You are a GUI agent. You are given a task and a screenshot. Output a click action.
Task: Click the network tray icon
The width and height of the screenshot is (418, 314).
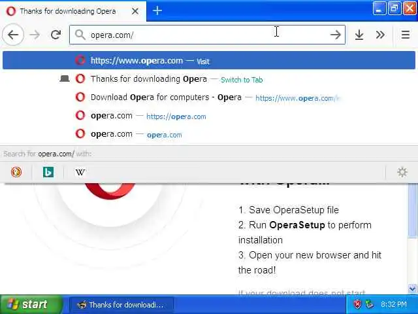[370, 304]
